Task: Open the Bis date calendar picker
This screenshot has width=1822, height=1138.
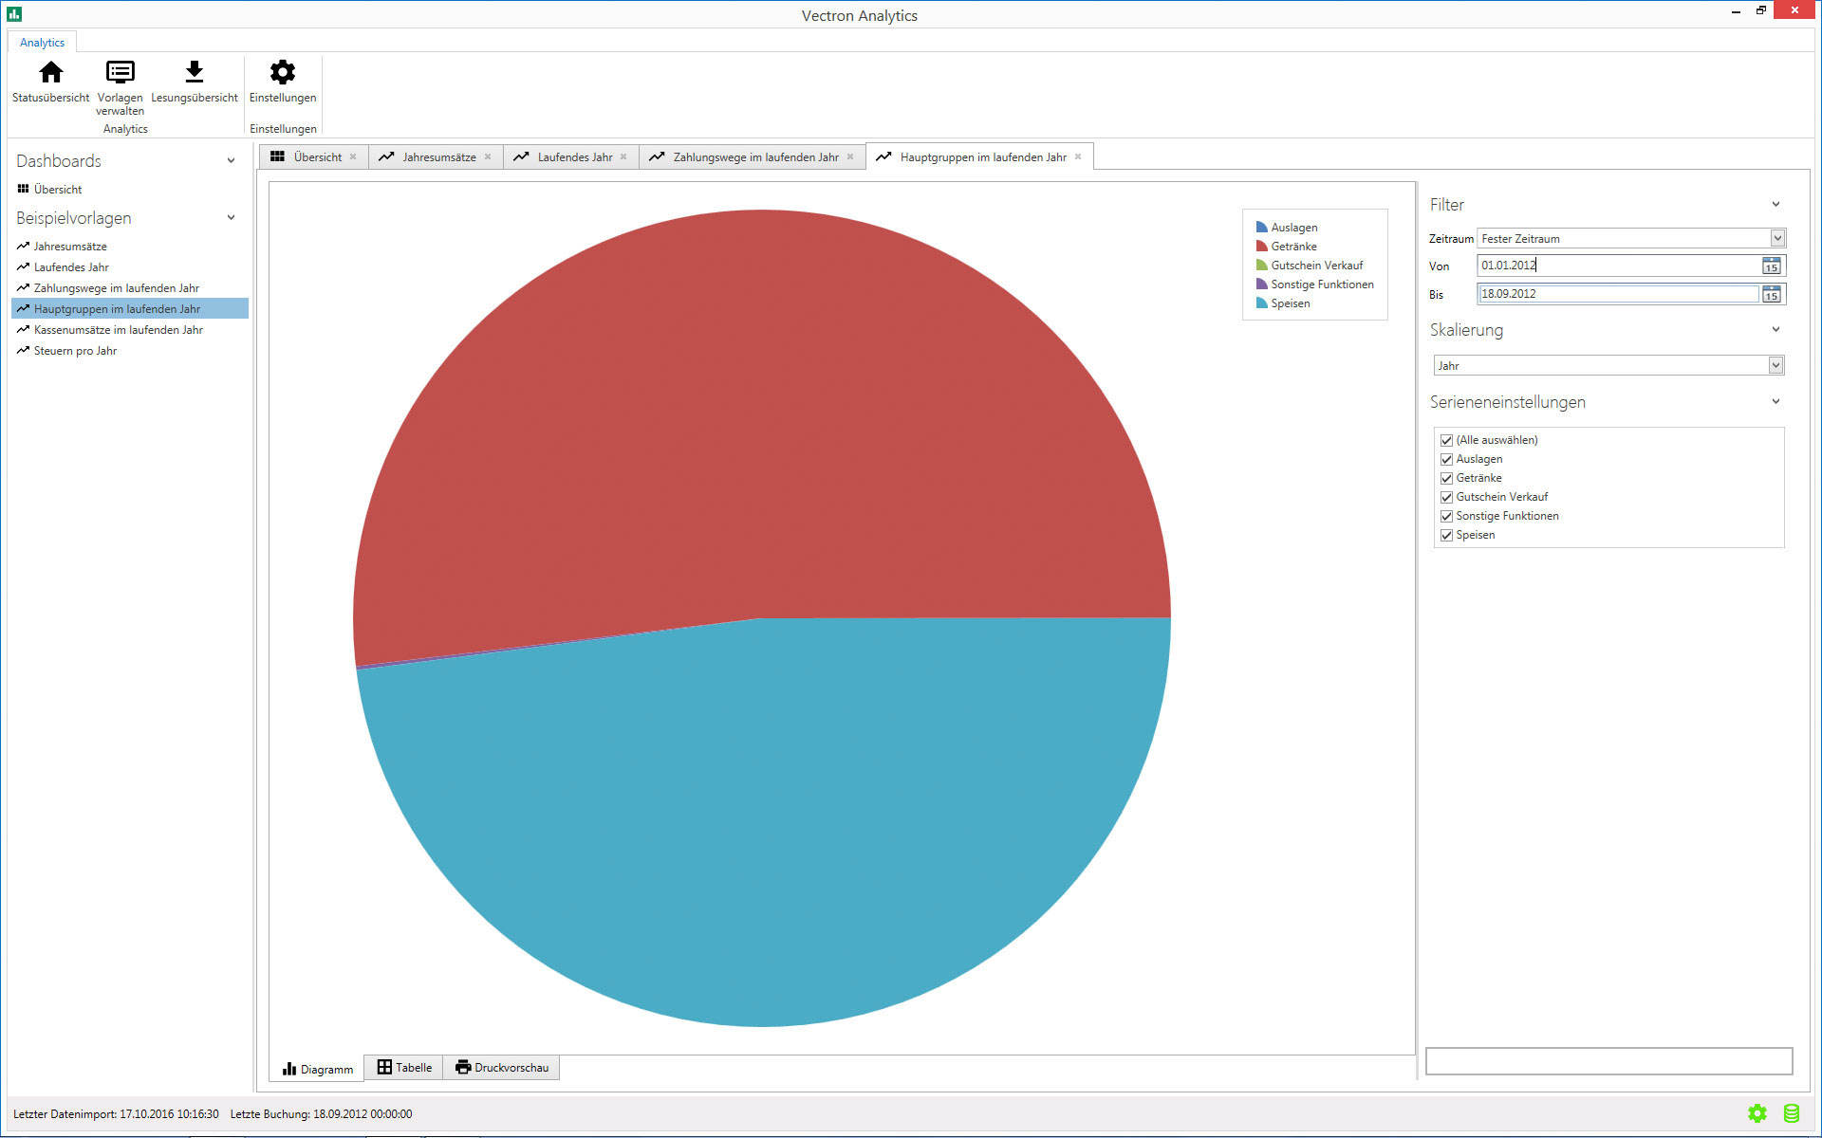Action: point(1771,295)
